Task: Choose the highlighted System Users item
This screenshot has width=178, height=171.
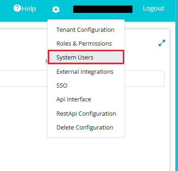Action: (x=86, y=57)
